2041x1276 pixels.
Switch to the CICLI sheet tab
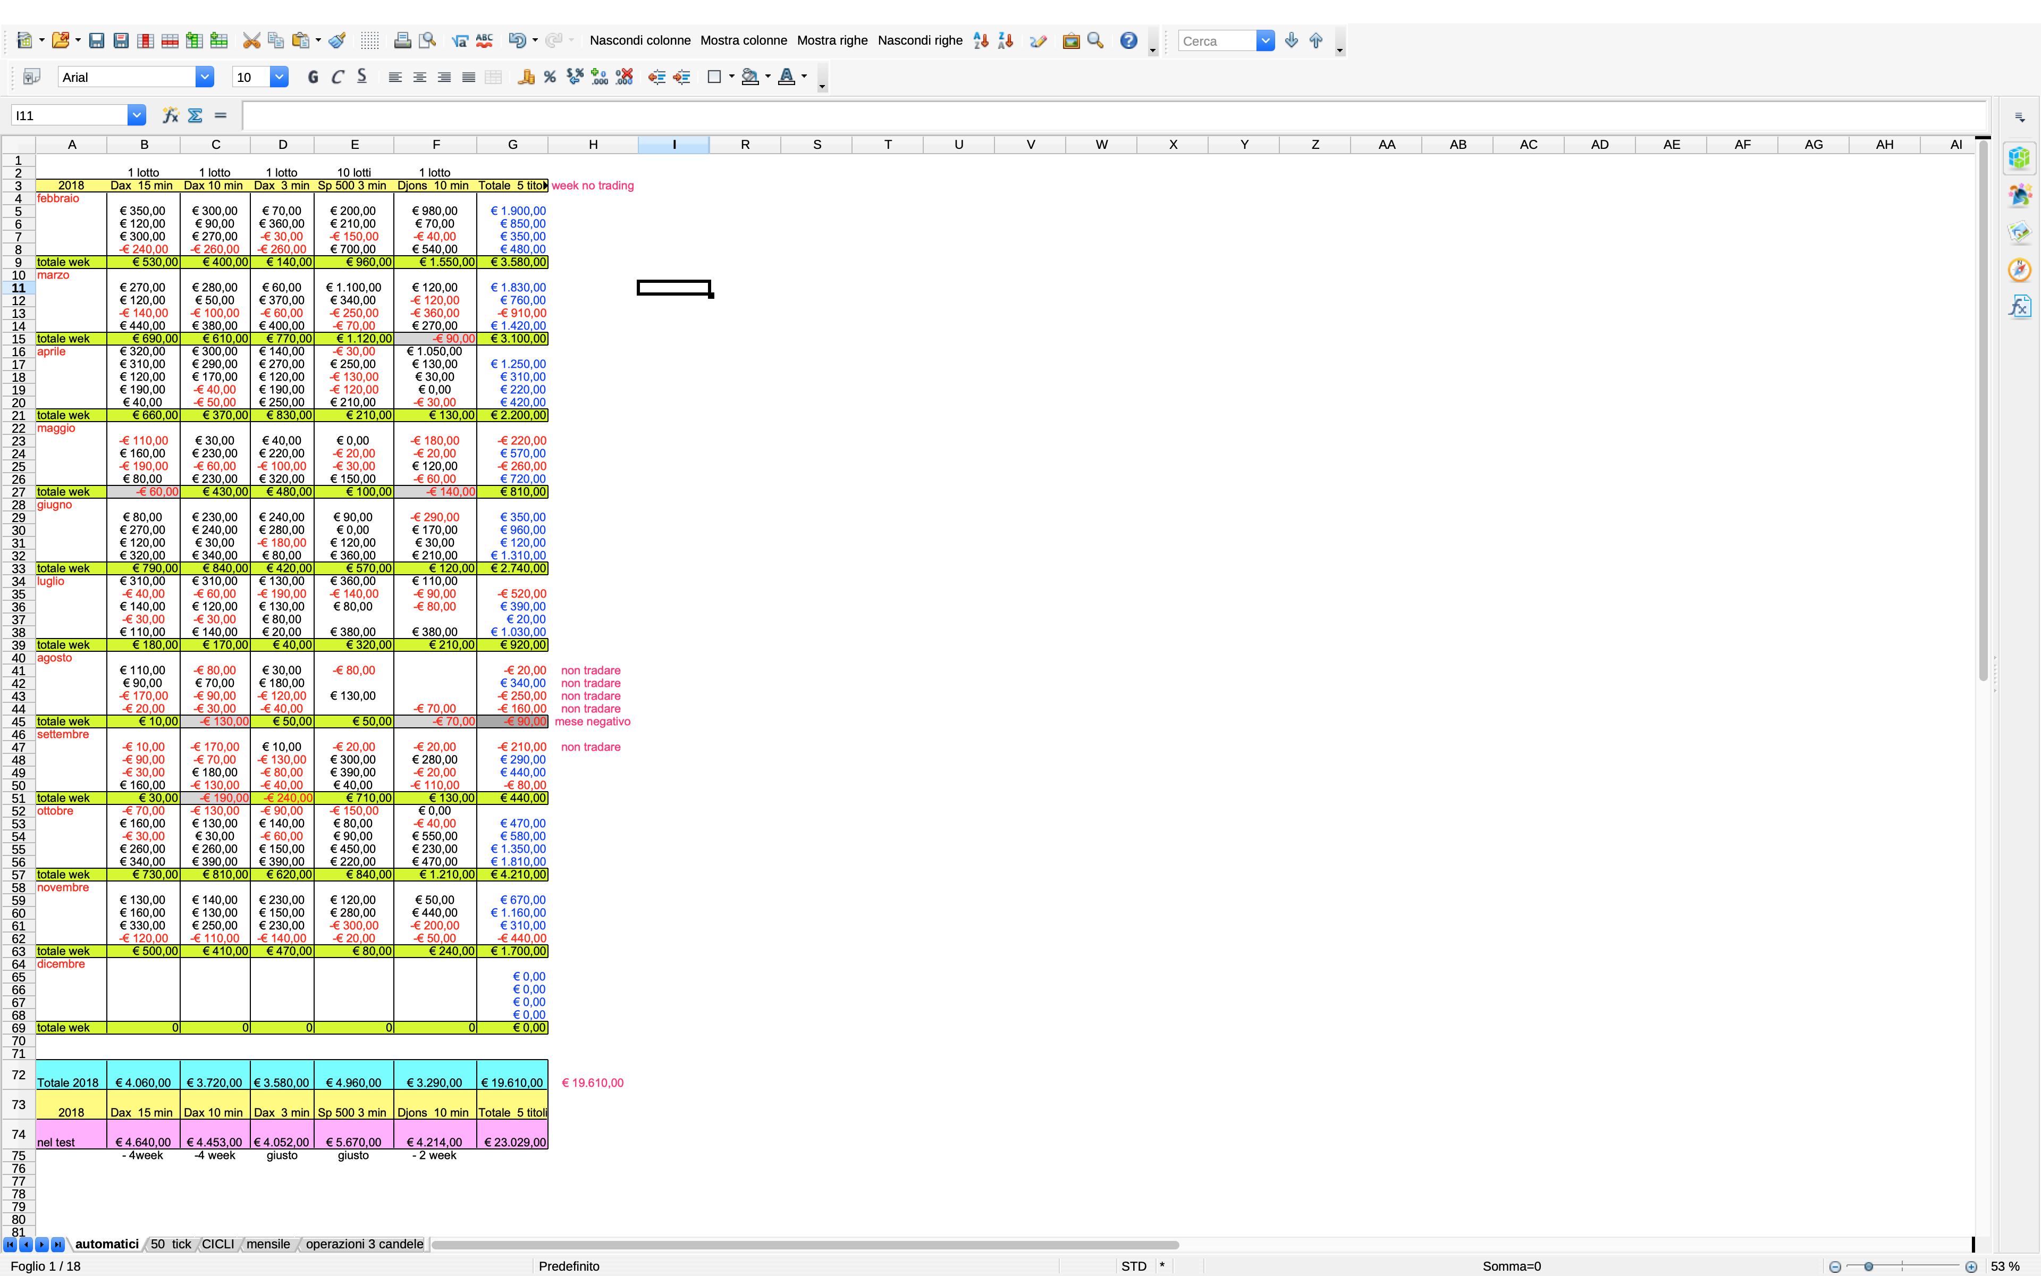[x=217, y=1244]
